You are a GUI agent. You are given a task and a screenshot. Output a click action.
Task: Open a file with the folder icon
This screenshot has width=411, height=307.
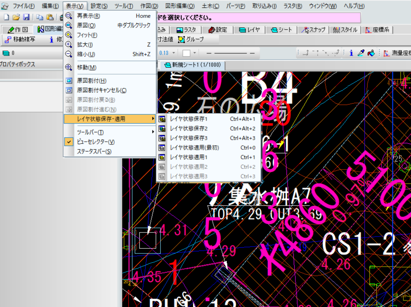pyautogui.click(x=16, y=17)
